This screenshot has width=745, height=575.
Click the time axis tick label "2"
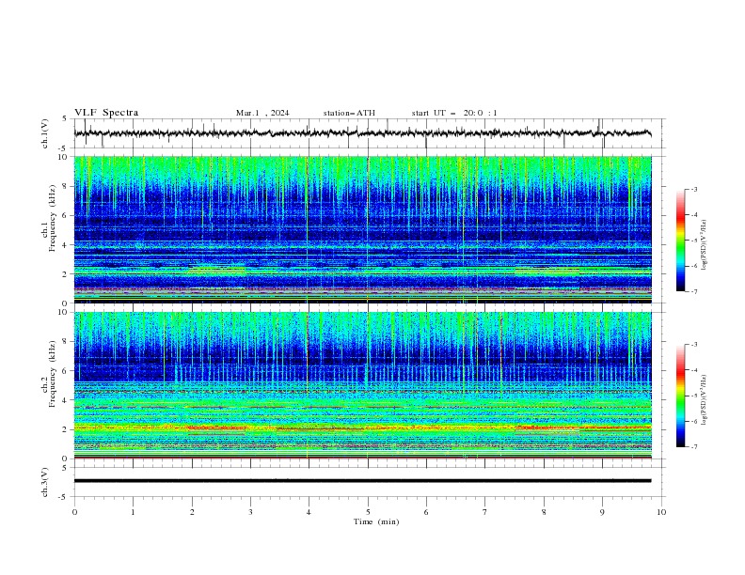point(192,512)
